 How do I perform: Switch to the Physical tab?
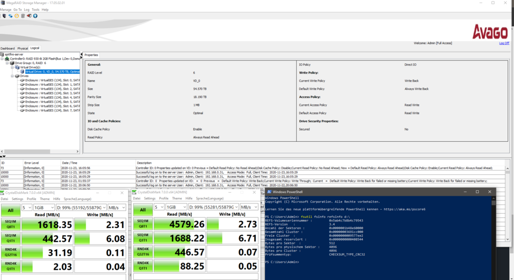click(23, 48)
